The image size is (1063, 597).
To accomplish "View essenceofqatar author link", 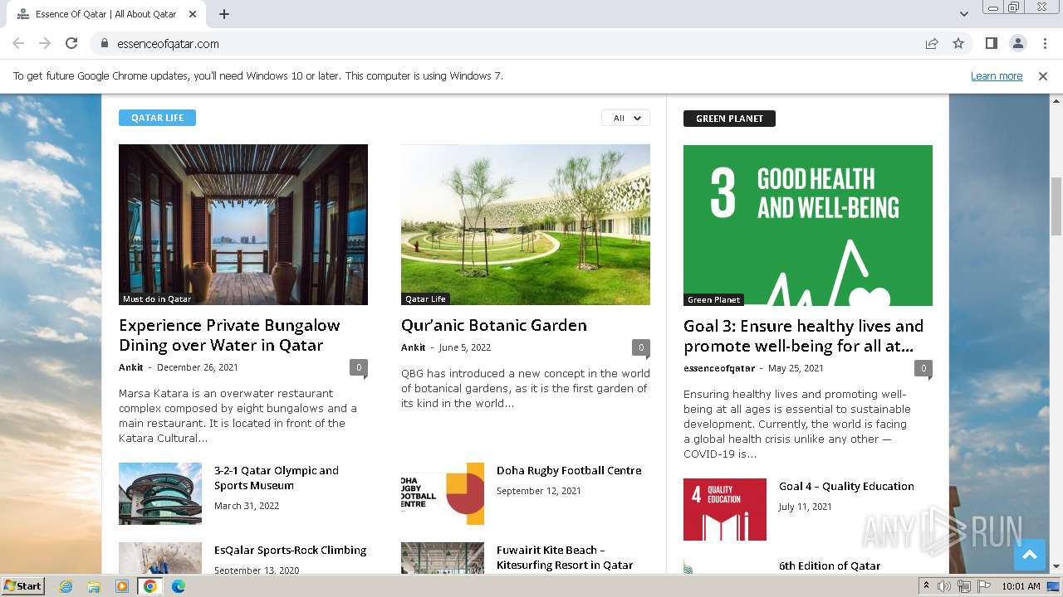I will point(719,368).
